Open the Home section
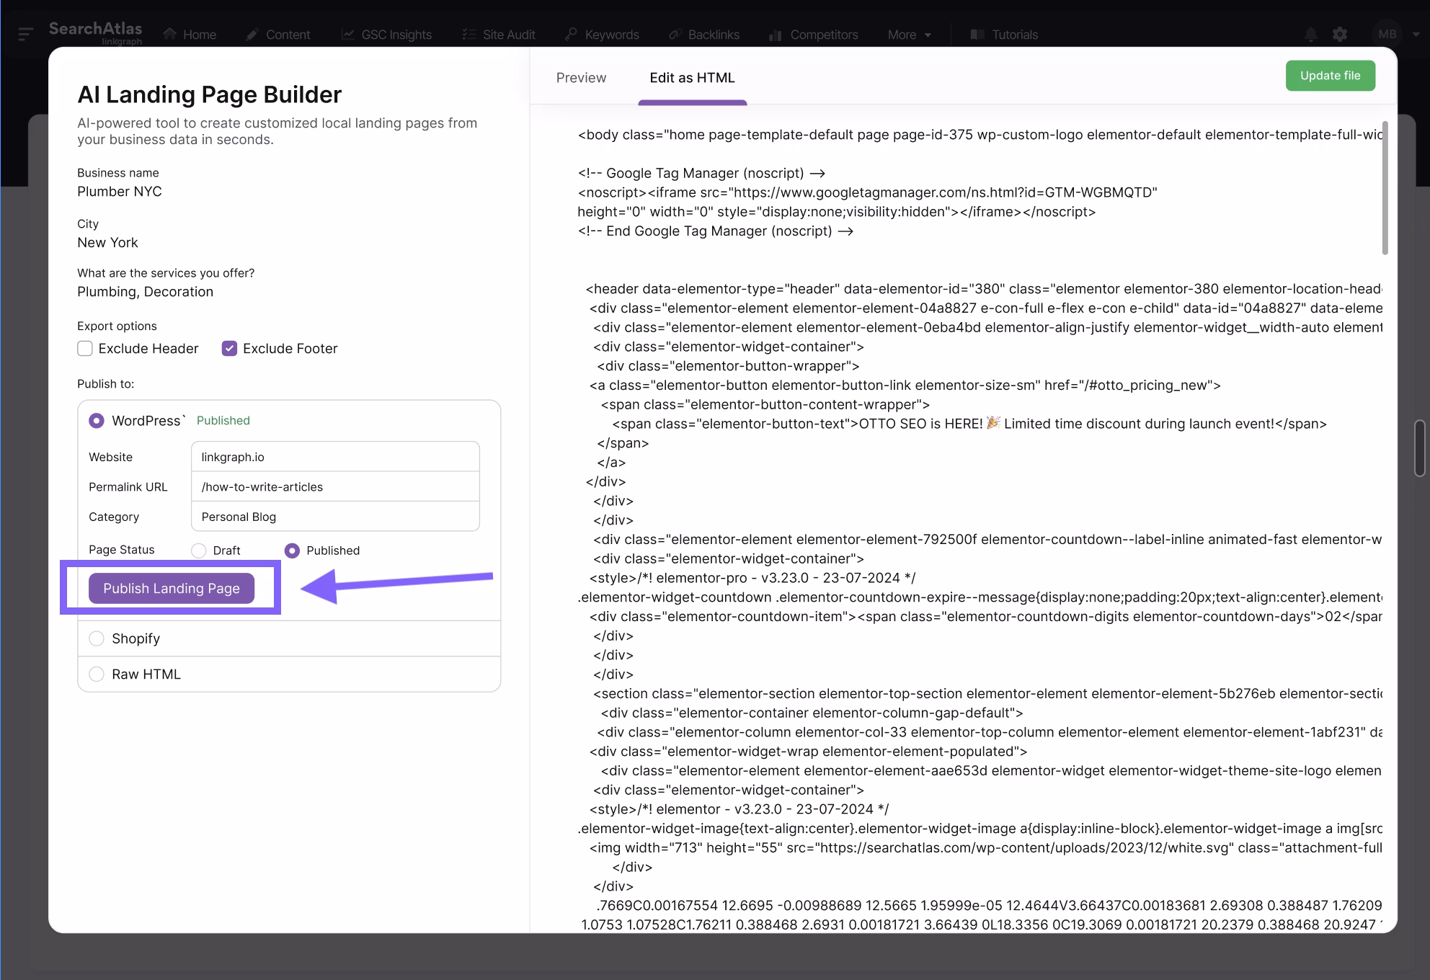The image size is (1430, 980). [190, 34]
